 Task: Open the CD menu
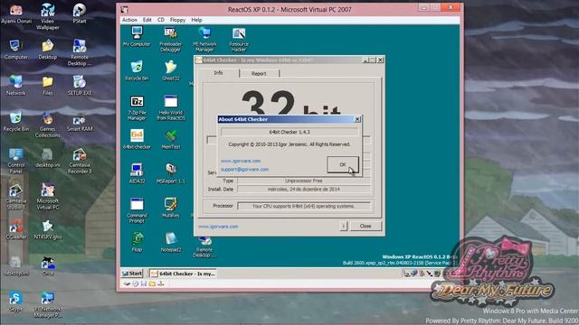(161, 20)
